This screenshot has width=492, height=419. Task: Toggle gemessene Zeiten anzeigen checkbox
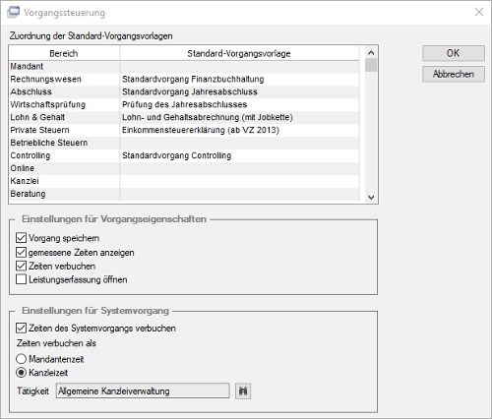pos(21,252)
